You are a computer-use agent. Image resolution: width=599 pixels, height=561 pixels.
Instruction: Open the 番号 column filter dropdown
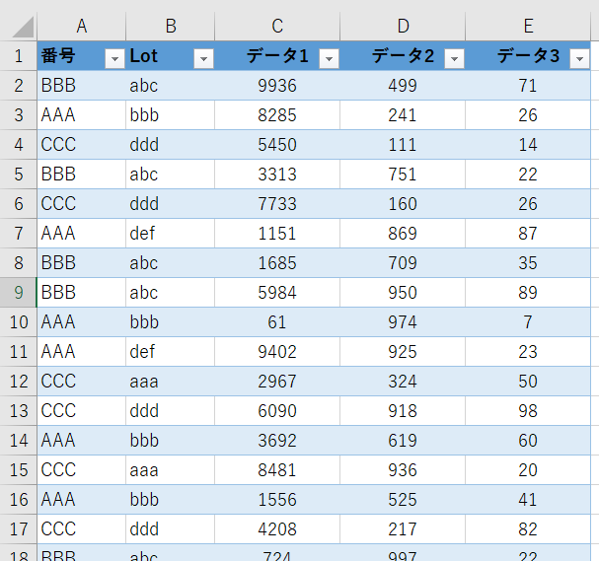[x=114, y=59]
